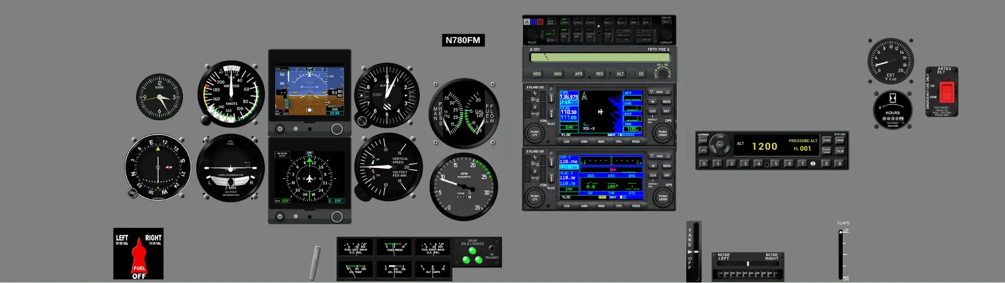
Task: Turn the autopilot VS x 100 knob
Action: 662,73
